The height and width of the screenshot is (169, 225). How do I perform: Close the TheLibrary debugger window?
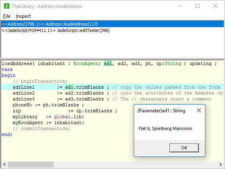(x=216, y=6)
